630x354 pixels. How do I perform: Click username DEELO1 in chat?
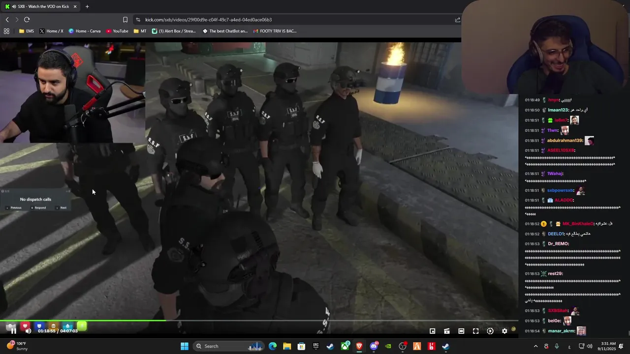tap(556, 234)
